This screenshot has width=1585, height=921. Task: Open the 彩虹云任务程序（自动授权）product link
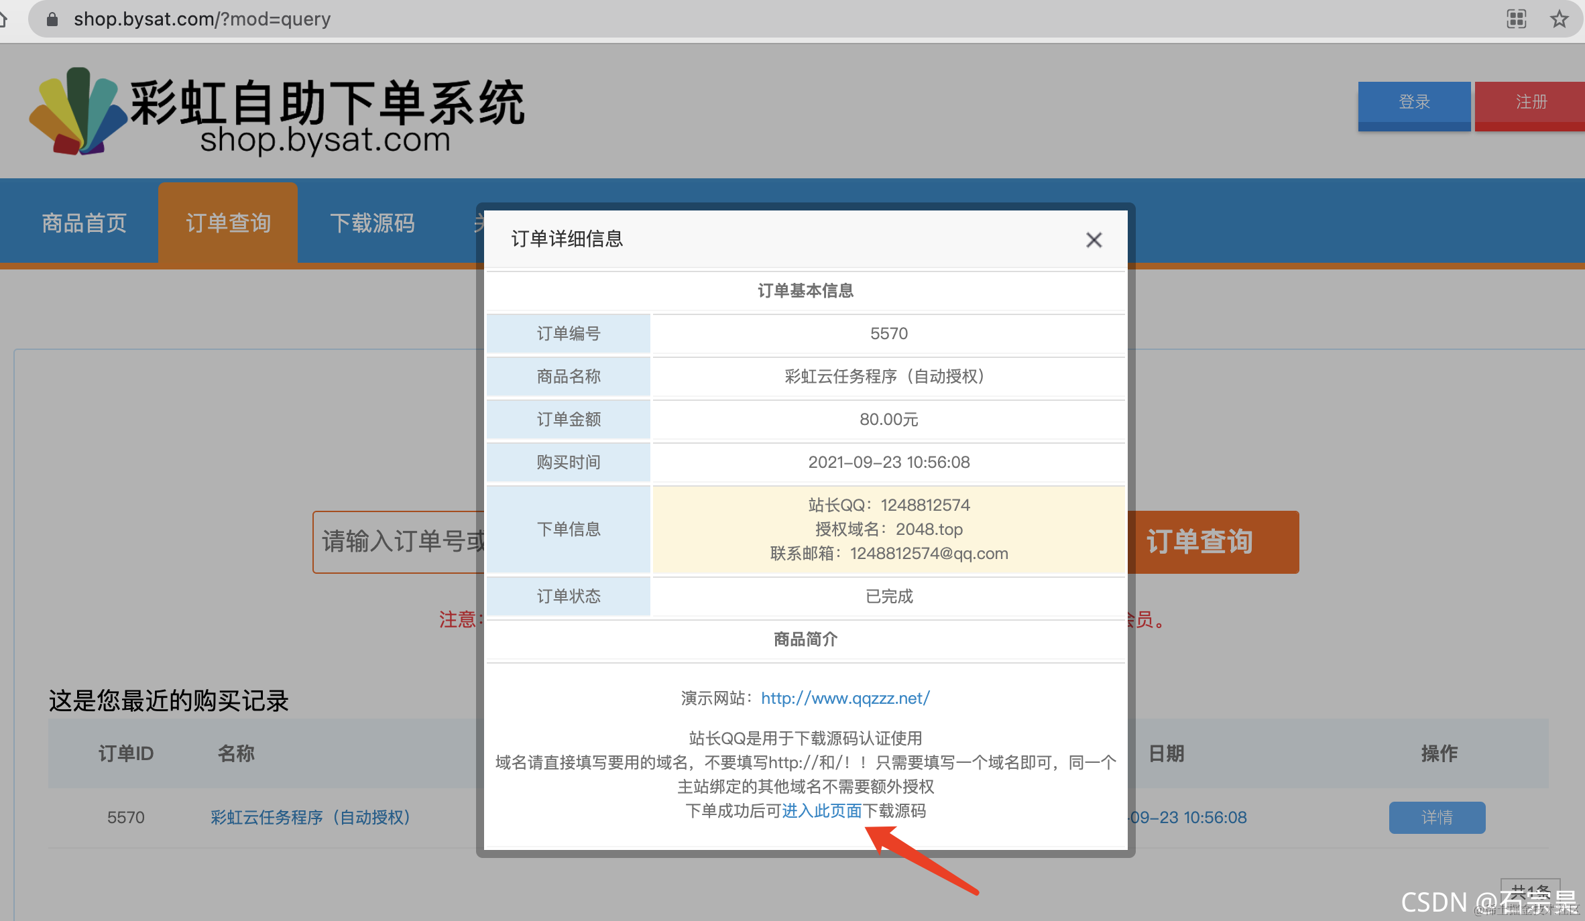coord(308,817)
